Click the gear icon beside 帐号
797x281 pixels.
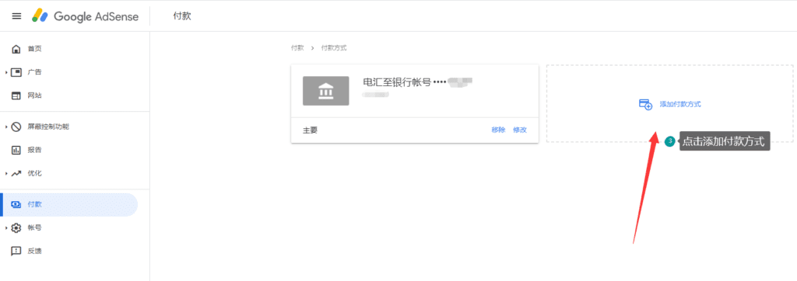16,227
